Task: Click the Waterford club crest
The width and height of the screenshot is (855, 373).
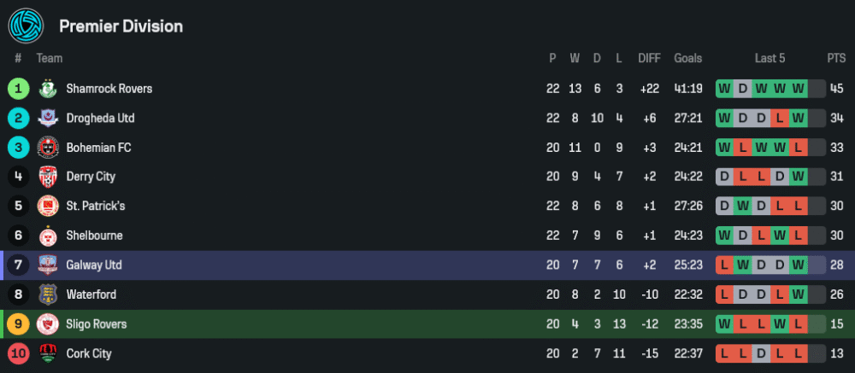Action: (x=48, y=294)
